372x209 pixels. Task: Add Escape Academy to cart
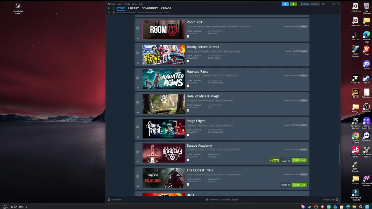(x=299, y=160)
